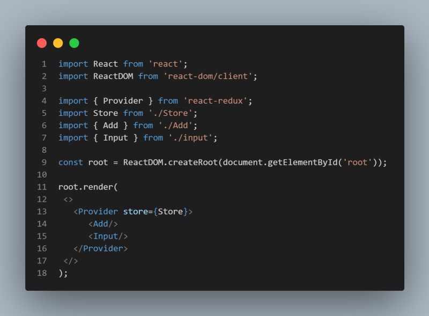Click the 'react-redux' string on line 4
The image size is (429, 316).
(215, 101)
